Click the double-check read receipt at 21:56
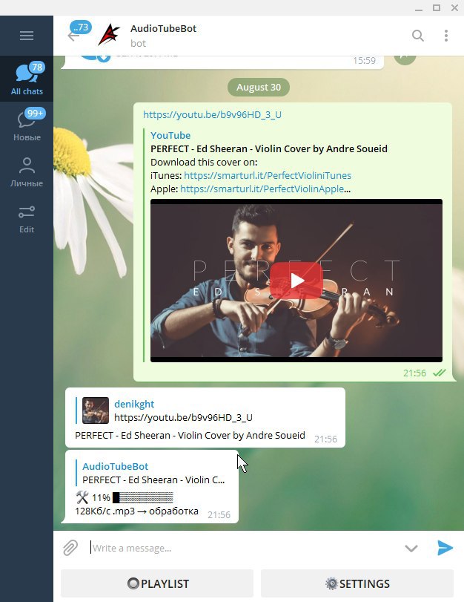This screenshot has width=464, height=602. [439, 373]
